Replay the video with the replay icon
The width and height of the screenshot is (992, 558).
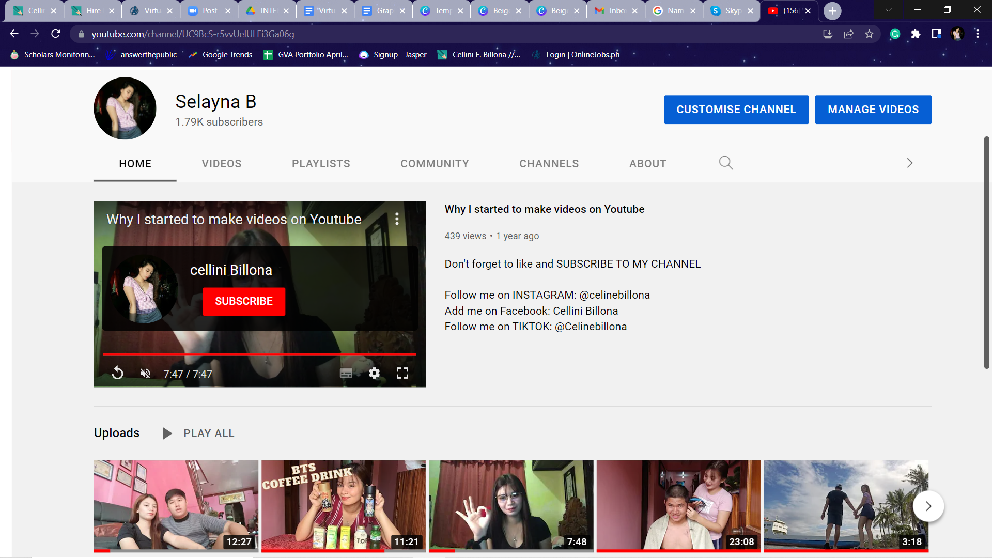[118, 373]
